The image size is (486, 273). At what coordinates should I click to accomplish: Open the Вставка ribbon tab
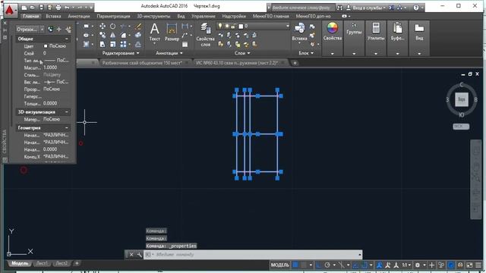pyautogui.click(x=53, y=16)
